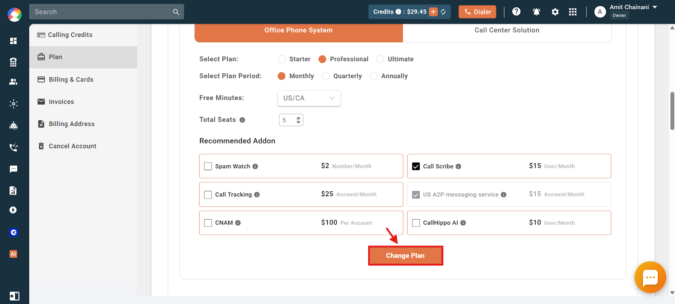Expand the Amit Chainani account menu arrow
675x304 pixels.
pyautogui.click(x=655, y=7)
